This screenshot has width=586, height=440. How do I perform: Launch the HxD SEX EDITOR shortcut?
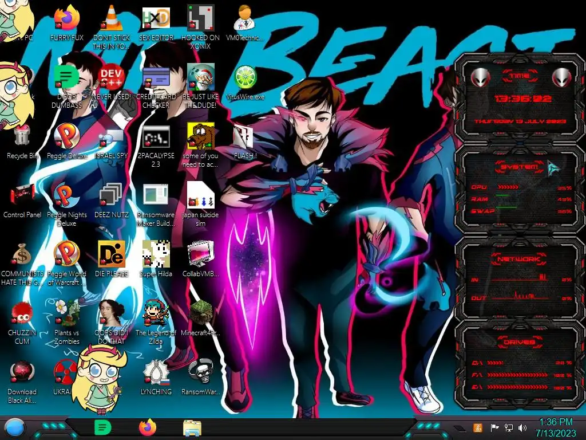coord(156,18)
